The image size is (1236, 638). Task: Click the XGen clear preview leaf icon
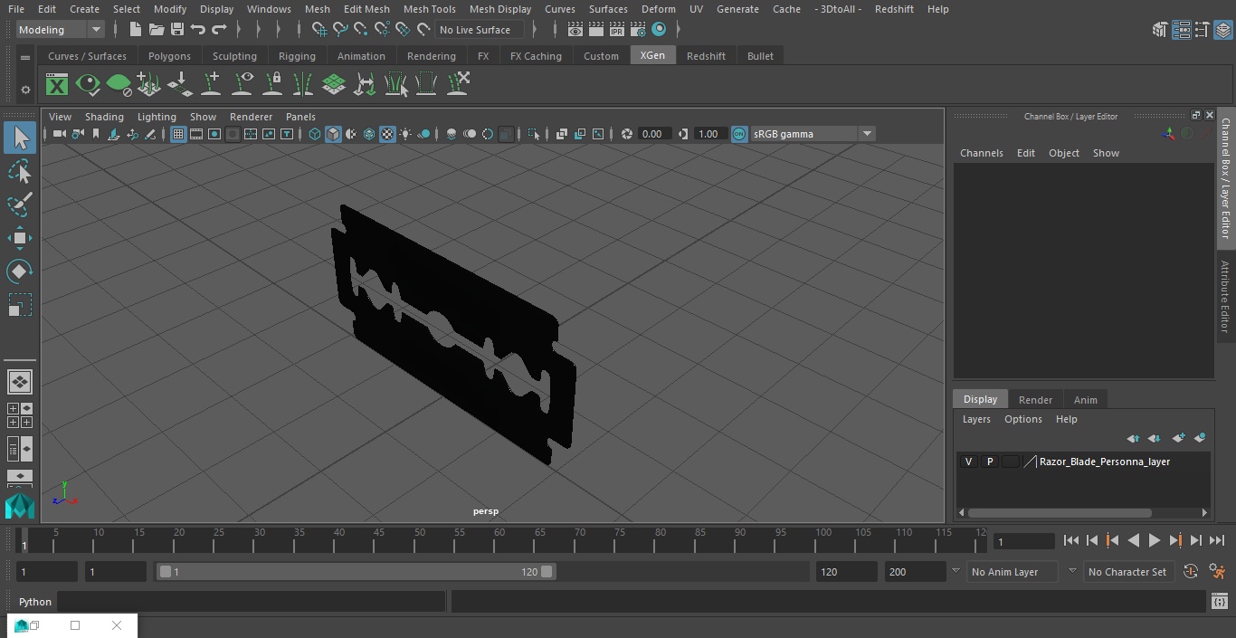(x=119, y=85)
